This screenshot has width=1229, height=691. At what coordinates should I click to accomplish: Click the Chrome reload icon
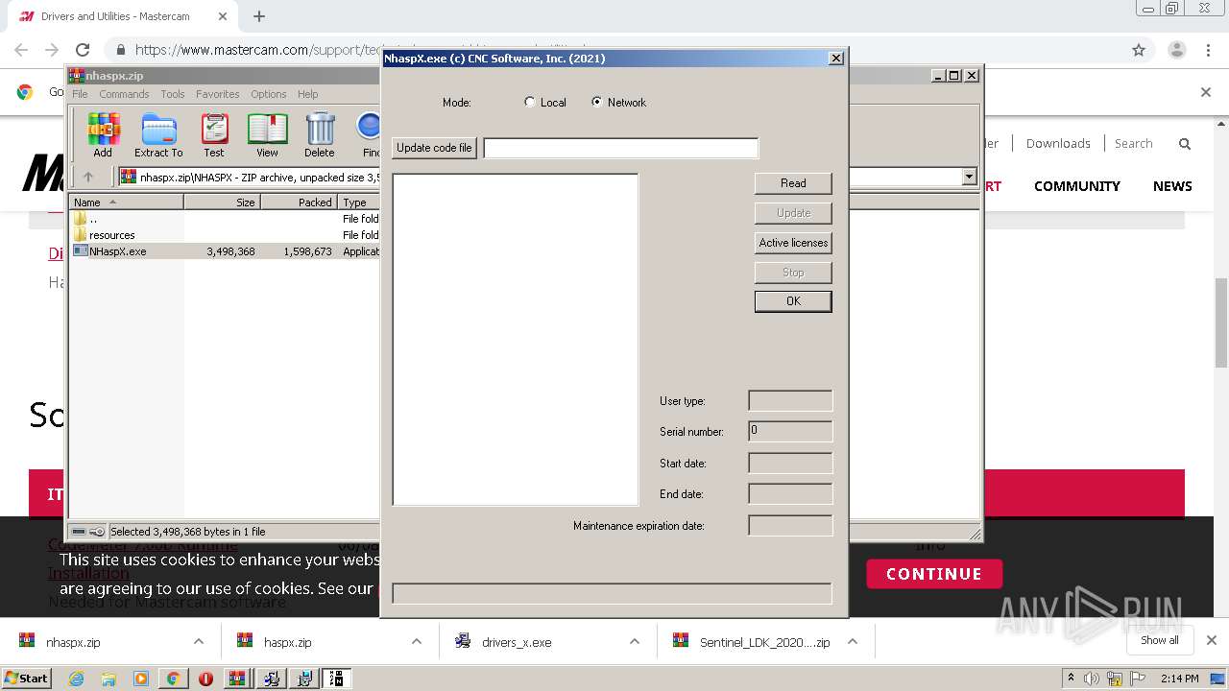point(83,50)
